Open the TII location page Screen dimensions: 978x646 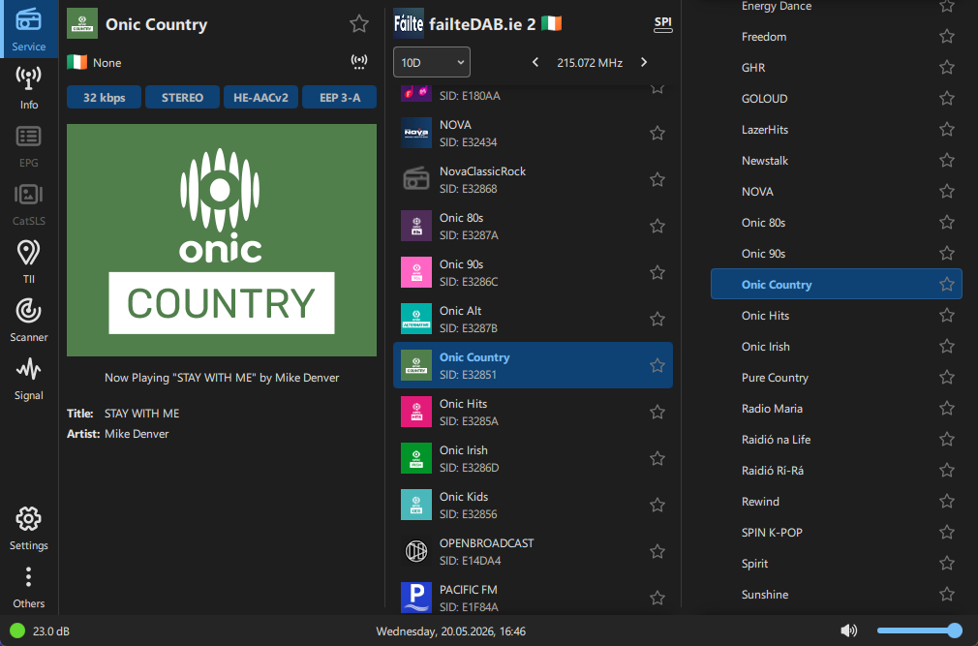point(29,262)
